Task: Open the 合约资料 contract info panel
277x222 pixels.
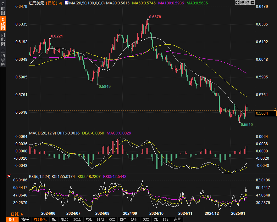Action: (3, 58)
